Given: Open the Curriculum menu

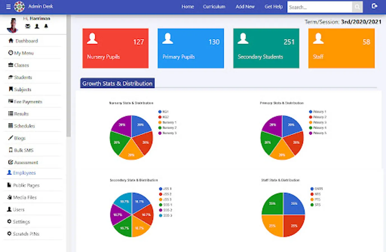Looking at the screenshot, I should coord(214,6).
